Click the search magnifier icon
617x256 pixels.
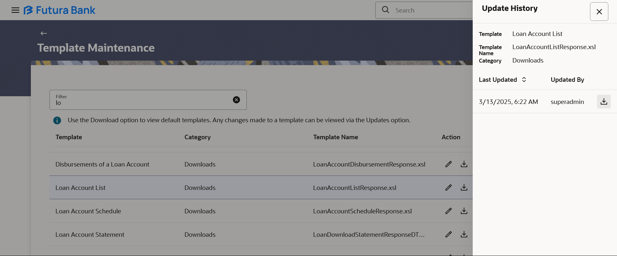pos(386,10)
